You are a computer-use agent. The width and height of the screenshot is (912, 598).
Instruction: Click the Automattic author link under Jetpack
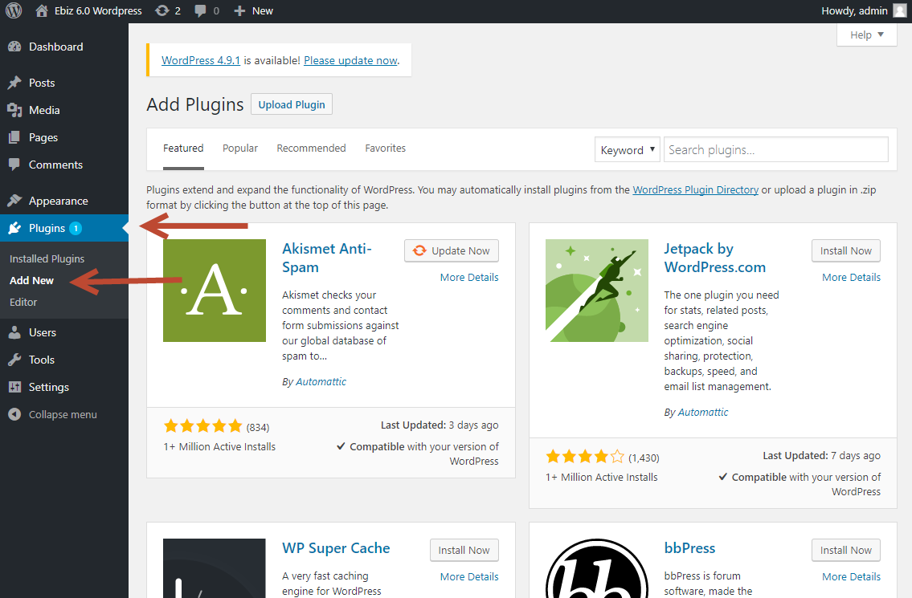point(703,412)
